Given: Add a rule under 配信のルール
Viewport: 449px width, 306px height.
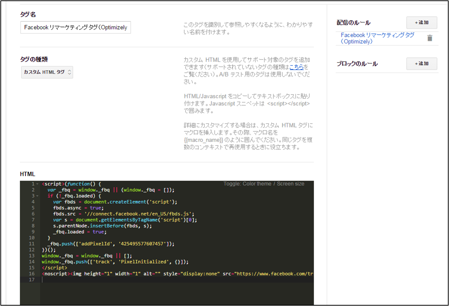Looking at the screenshot, I should (x=421, y=23).
